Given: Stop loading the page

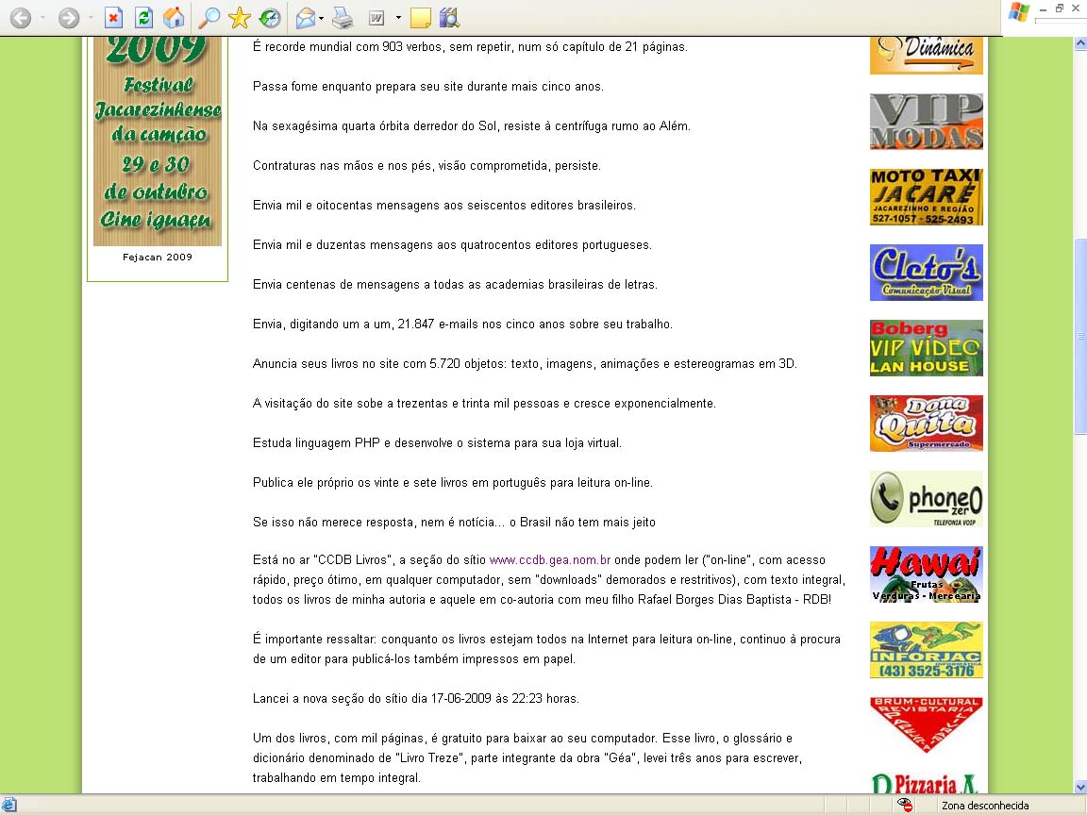Looking at the screenshot, I should point(113,18).
